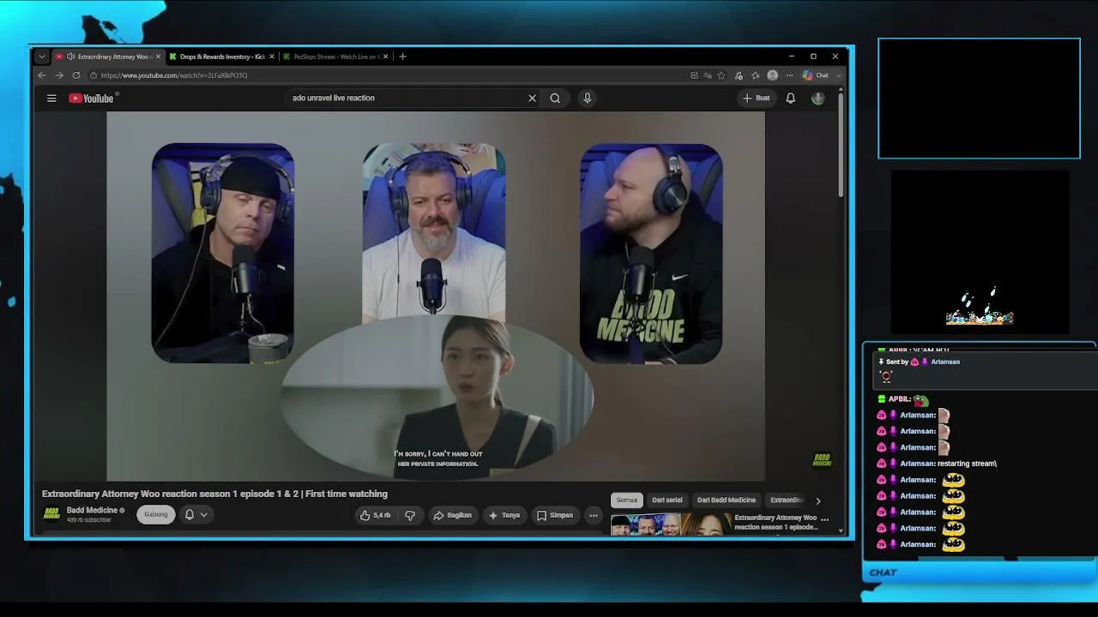Close the Extraordinary Attorney Woo tab
1098x617 pixels.
pyautogui.click(x=158, y=57)
